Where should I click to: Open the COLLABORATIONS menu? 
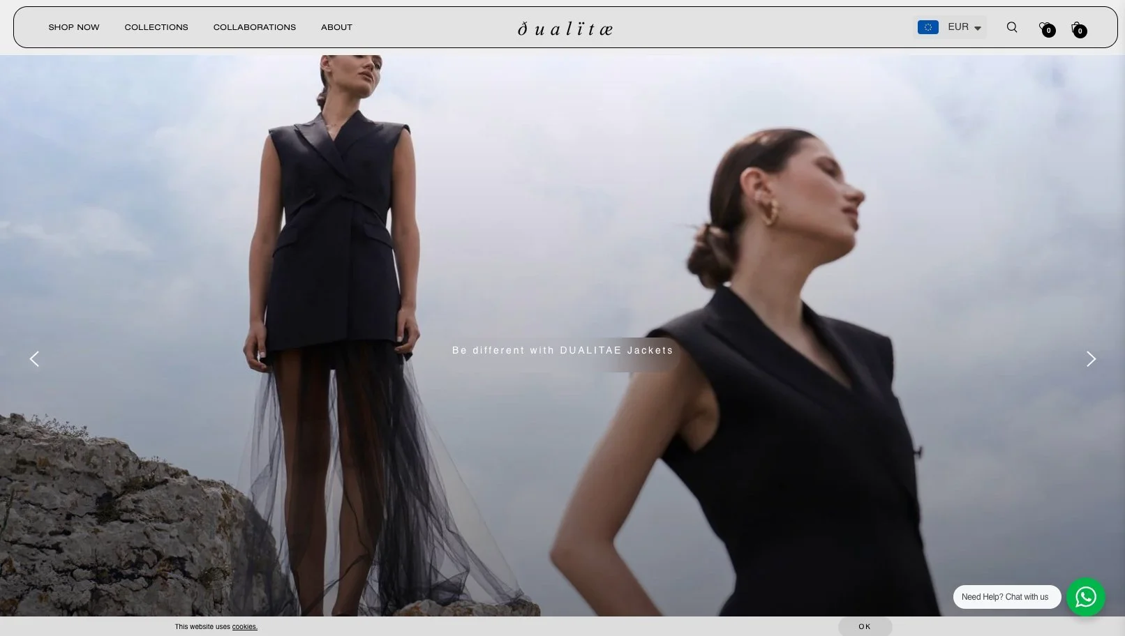click(255, 27)
